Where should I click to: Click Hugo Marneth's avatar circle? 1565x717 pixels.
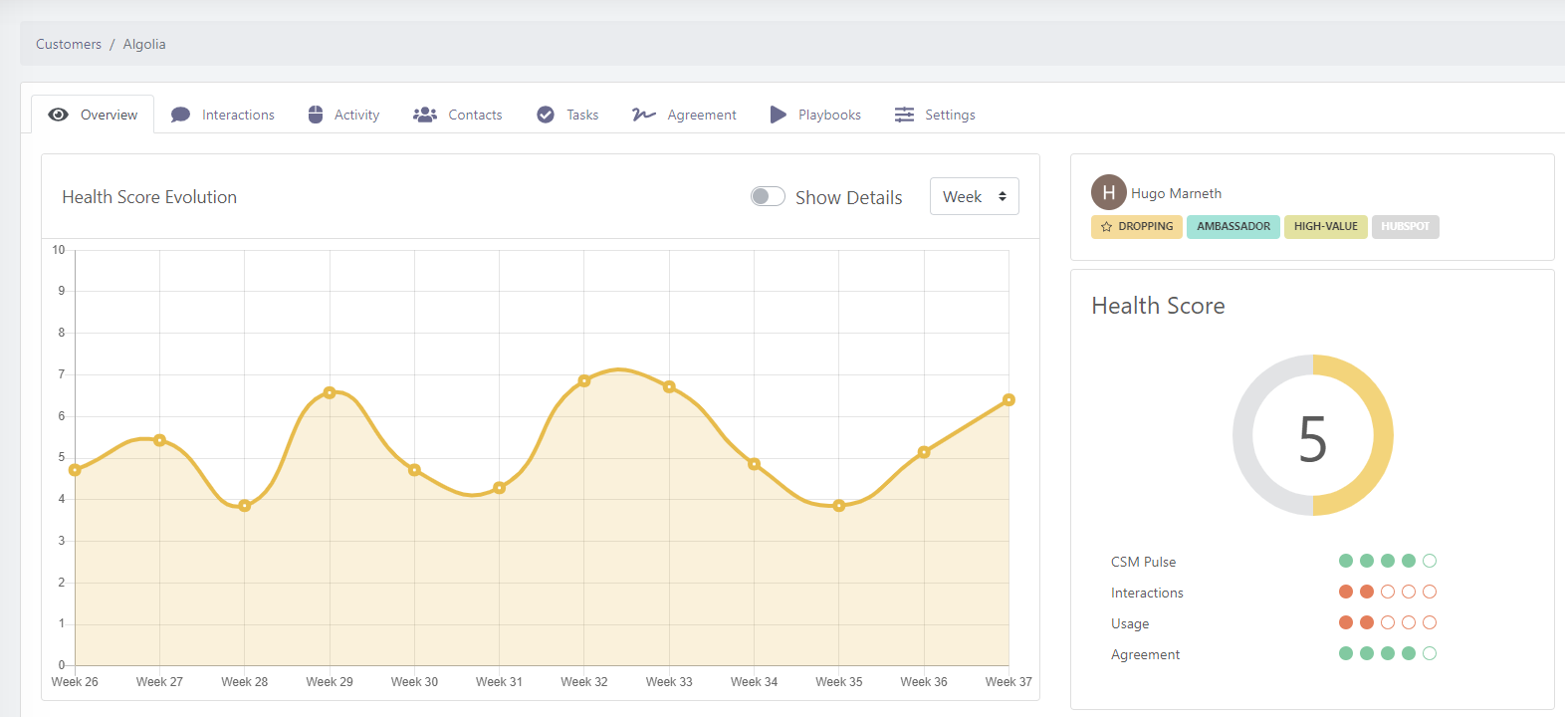coord(1108,192)
